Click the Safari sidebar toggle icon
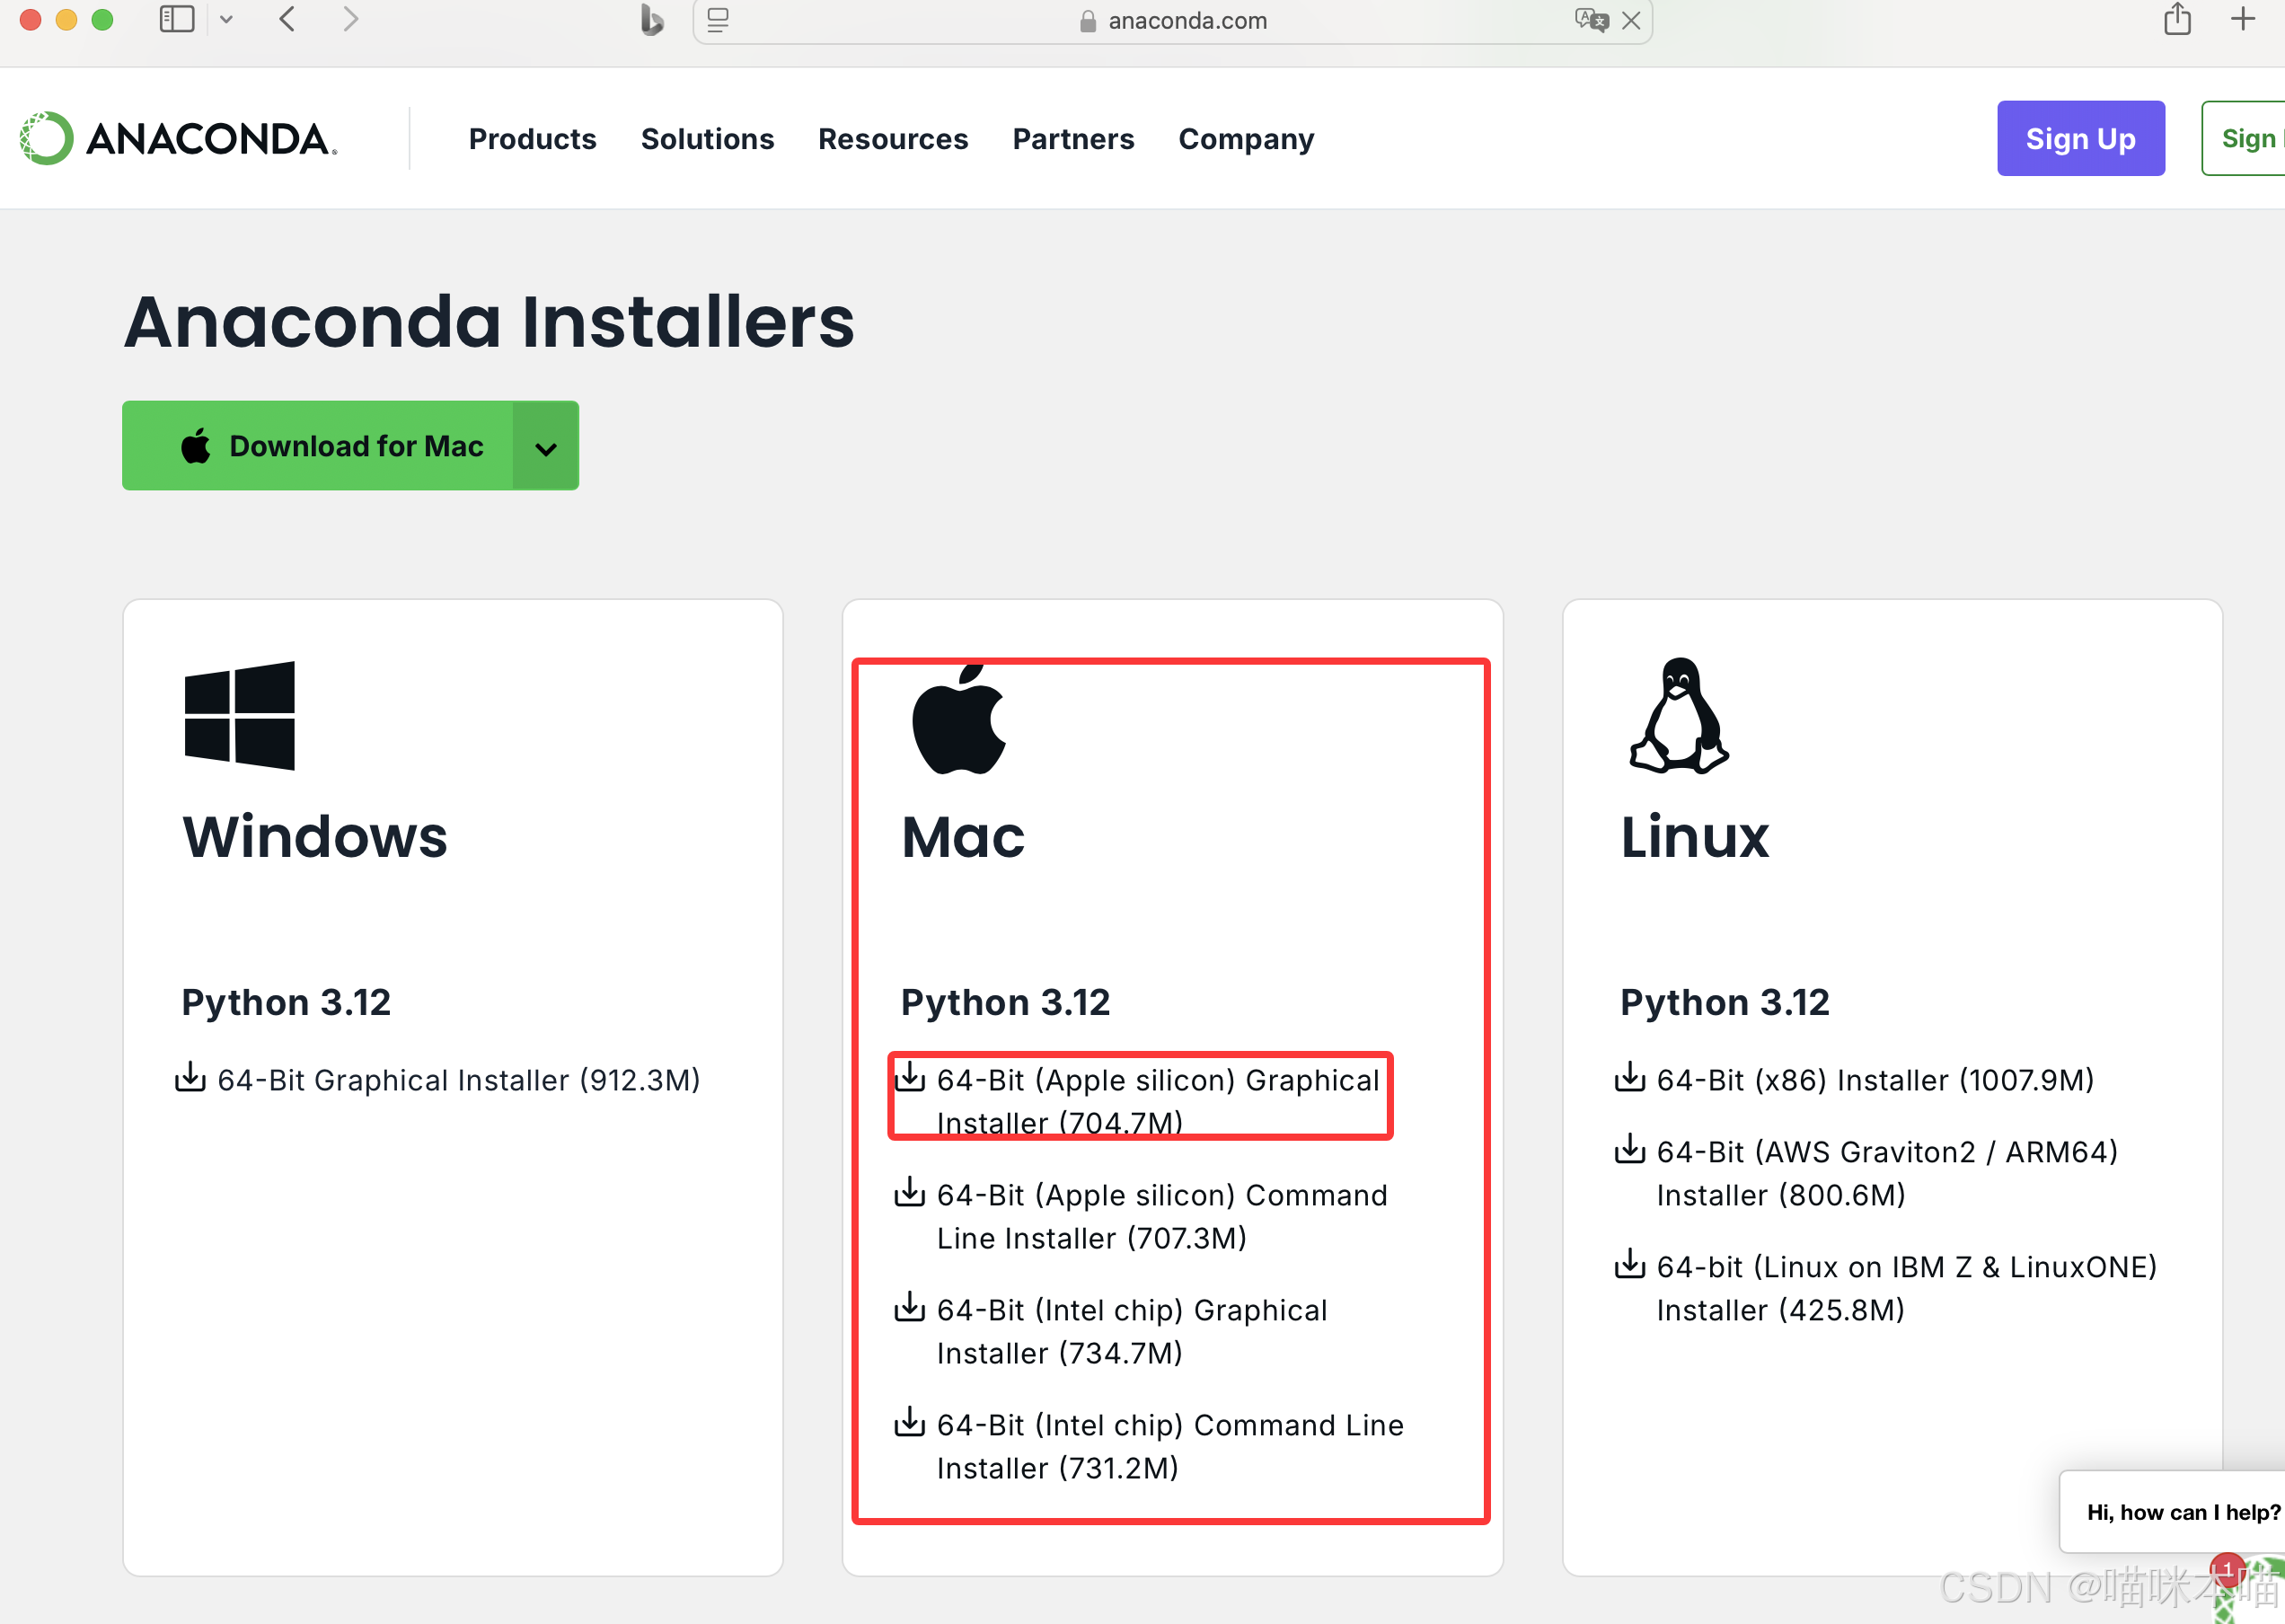Image resolution: width=2285 pixels, height=1624 pixels. (177, 20)
